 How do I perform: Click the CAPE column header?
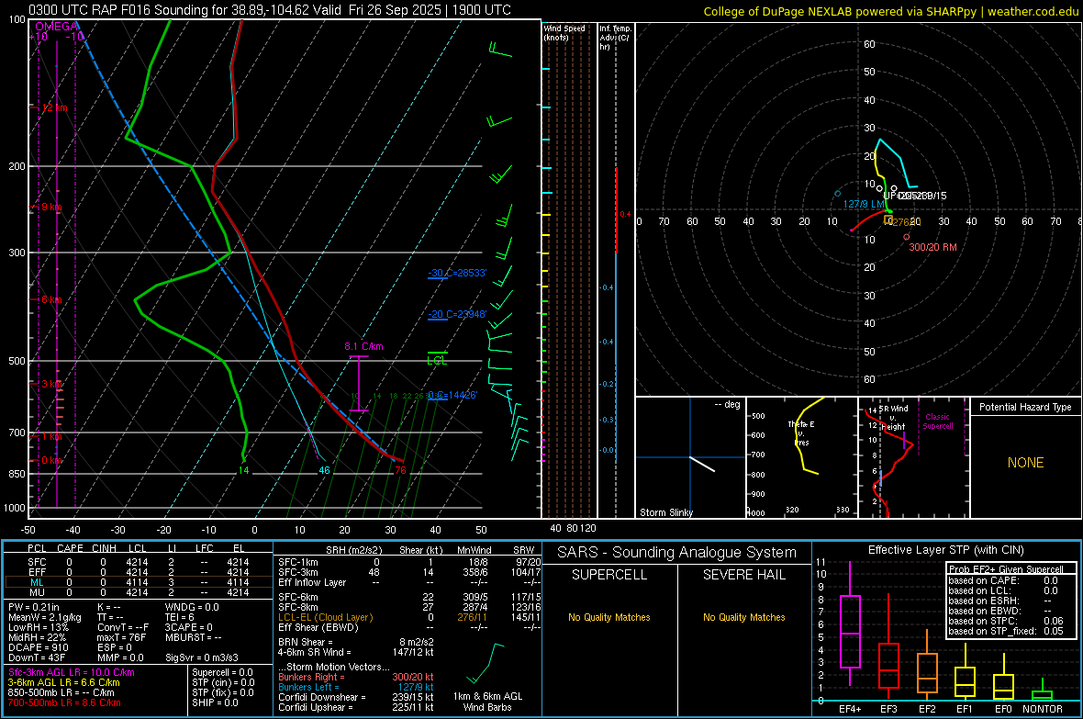click(70, 548)
